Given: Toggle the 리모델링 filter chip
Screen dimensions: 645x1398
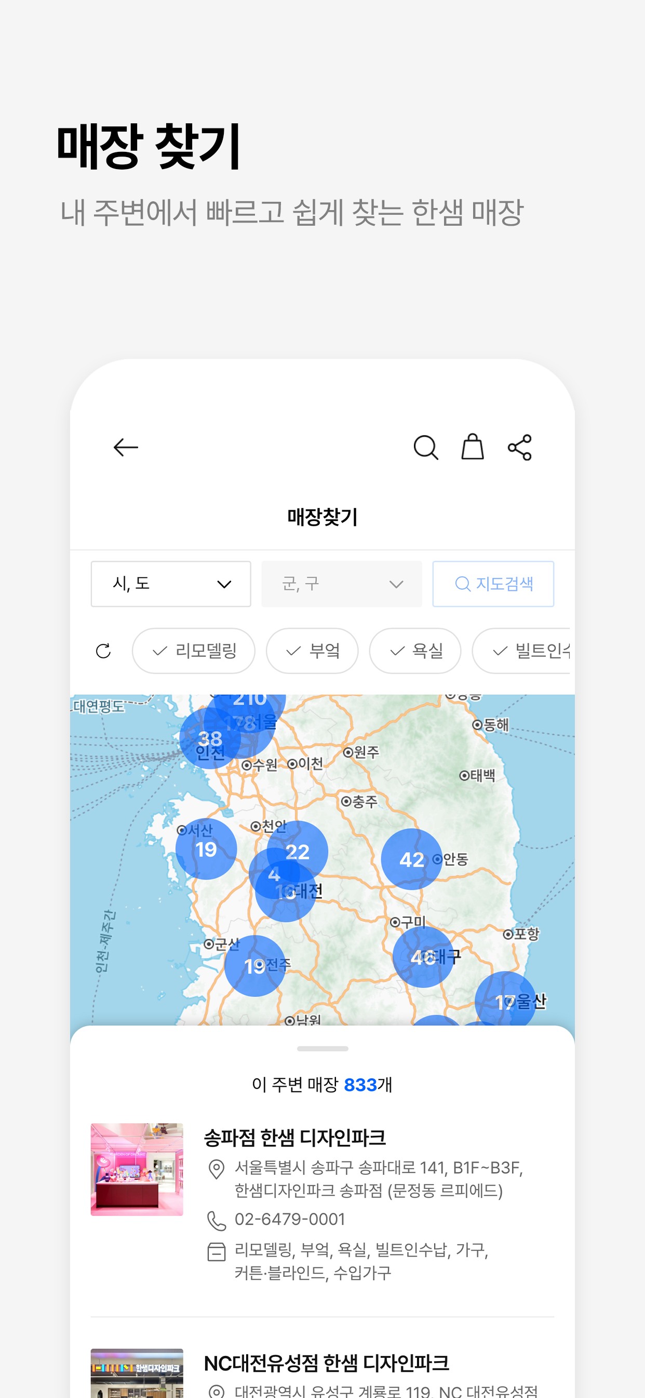Looking at the screenshot, I should pos(194,651).
